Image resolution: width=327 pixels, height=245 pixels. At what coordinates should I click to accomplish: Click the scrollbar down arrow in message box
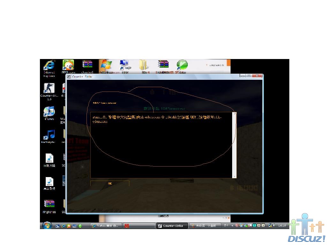point(234,176)
